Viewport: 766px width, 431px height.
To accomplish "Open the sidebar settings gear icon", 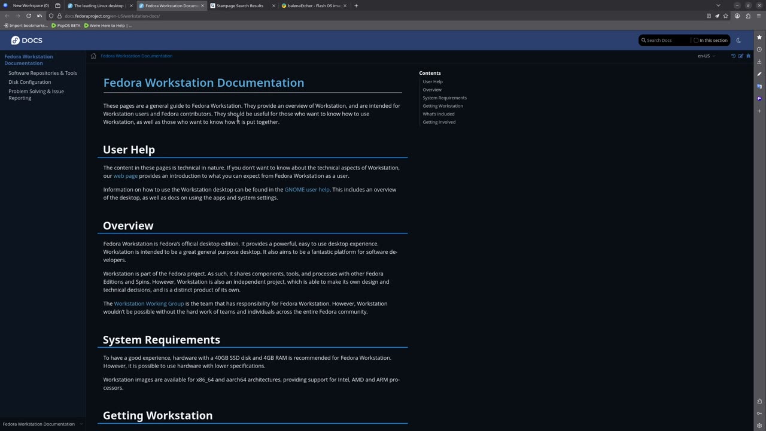I will pyautogui.click(x=759, y=426).
